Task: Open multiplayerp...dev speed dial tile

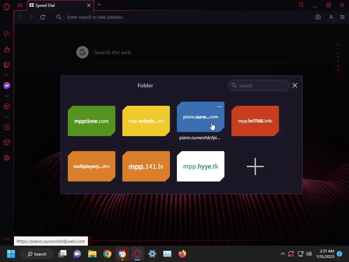Action: (91, 166)
